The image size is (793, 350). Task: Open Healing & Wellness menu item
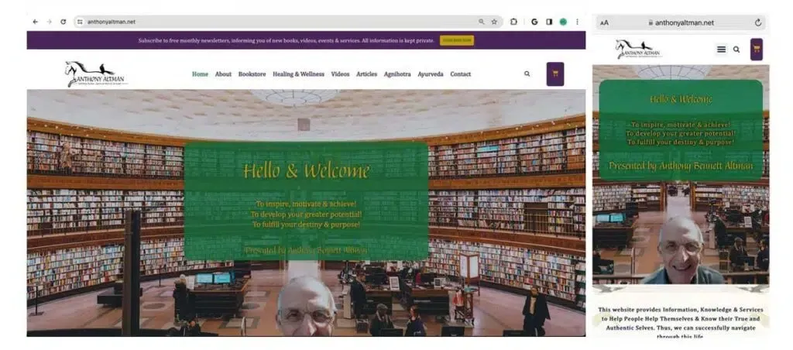298,74
